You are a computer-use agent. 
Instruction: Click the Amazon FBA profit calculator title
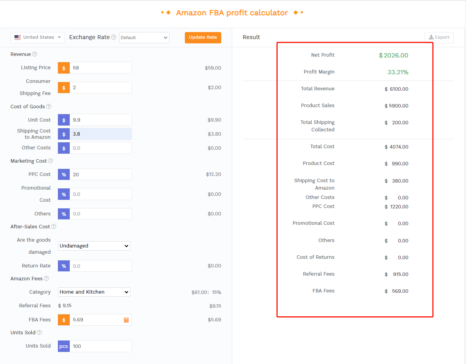tap(232, 13)
